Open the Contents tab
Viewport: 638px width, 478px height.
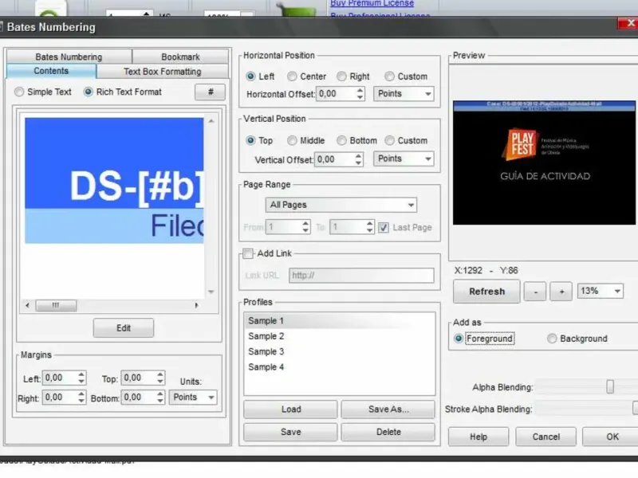(x=51, y=71)
